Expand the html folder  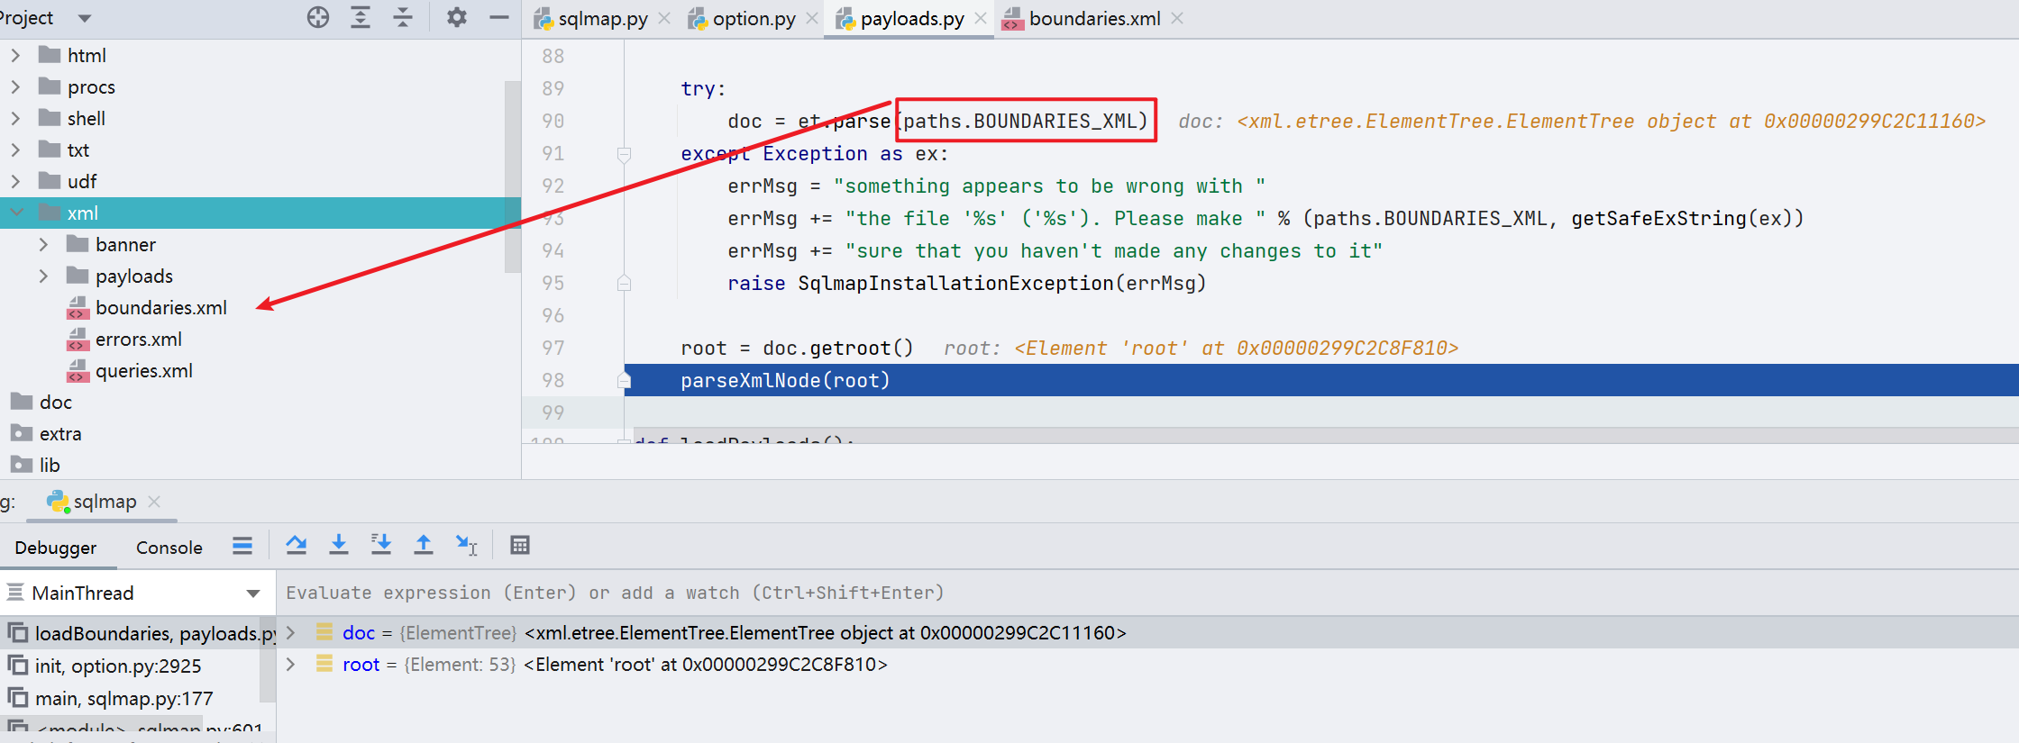15,56
